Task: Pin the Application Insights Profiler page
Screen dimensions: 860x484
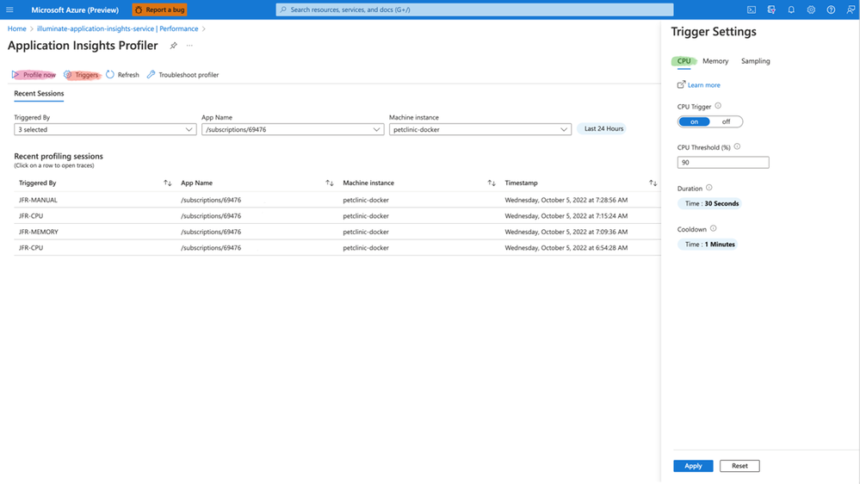Action: pos(173,46)
